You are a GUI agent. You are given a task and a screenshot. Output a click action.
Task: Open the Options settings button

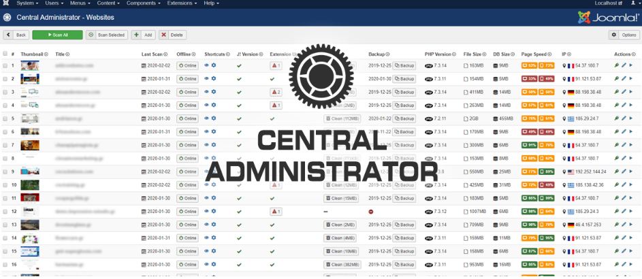[624, 35]
